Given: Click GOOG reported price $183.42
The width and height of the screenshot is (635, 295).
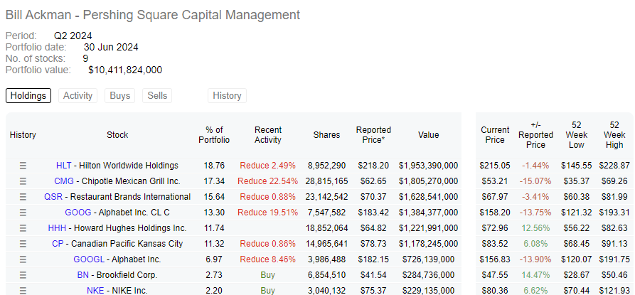Looking at the screenshot, I should pos(372,213).
